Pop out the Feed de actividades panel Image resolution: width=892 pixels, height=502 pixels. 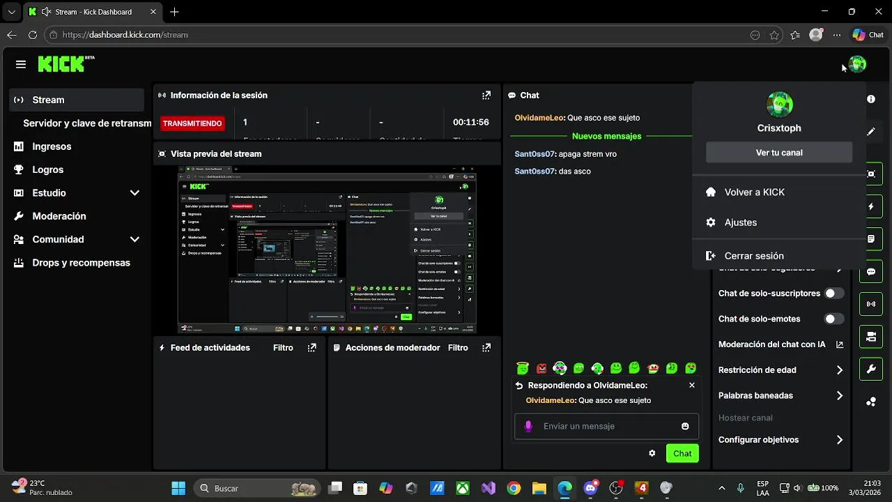[x=312, y=348]
